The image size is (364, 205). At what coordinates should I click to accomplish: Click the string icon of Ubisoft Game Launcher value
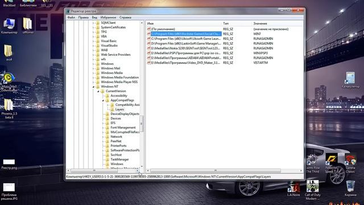149,39
